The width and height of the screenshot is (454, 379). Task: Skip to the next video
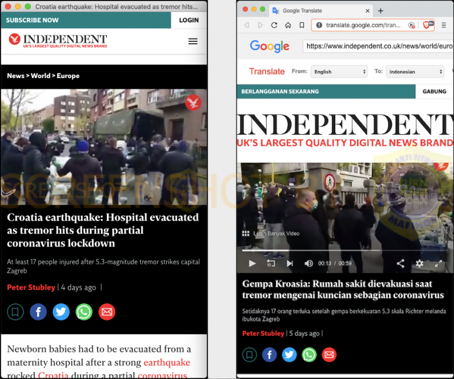pyautogui.click(x=290, y=263)
